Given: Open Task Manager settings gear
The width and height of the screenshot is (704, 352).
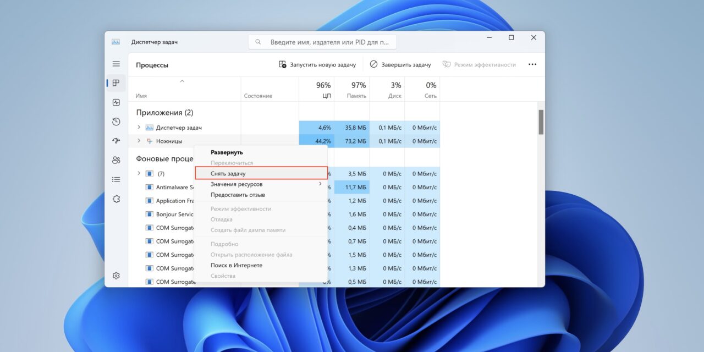Looking at the screenshot, I should click(x=116, y=276).
